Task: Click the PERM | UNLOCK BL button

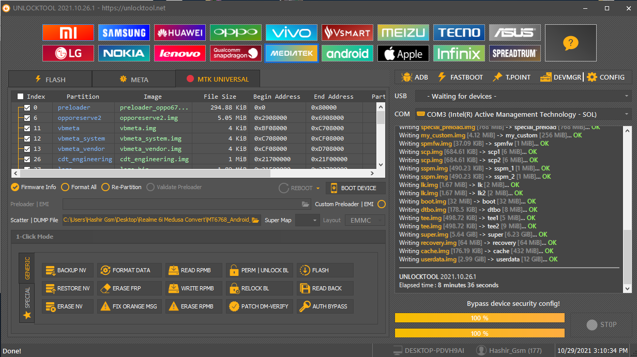Action: (260, 270)
